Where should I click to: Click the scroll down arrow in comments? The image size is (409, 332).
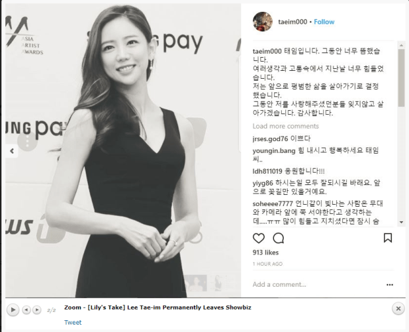[x=401, y=222]
